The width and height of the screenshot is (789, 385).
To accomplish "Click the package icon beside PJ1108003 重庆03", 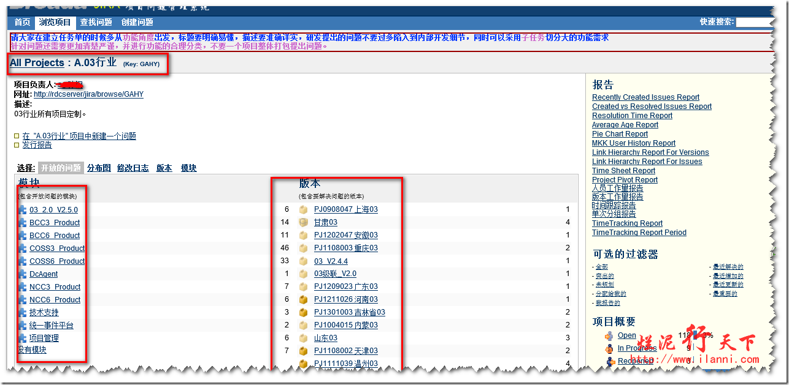I will click(303, 249).
